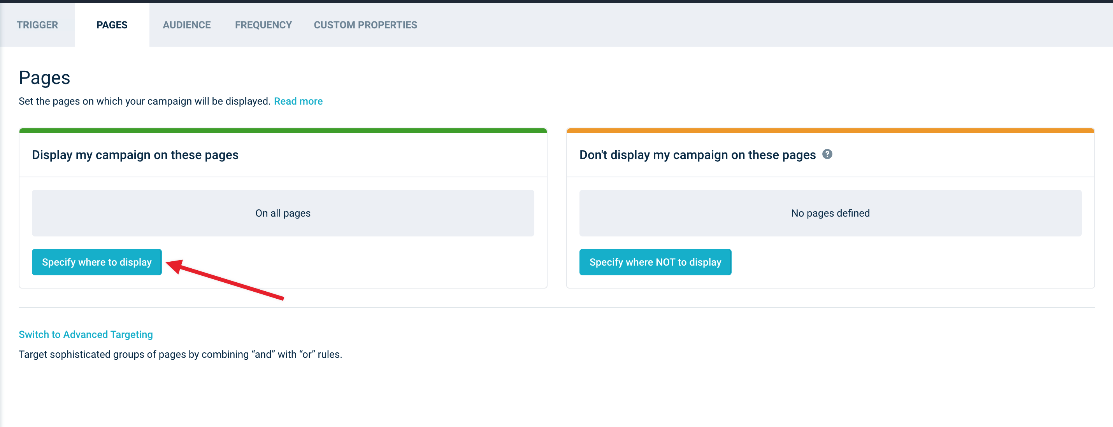Click Display my campaign on these pages heading

click(x=135, y=155)
